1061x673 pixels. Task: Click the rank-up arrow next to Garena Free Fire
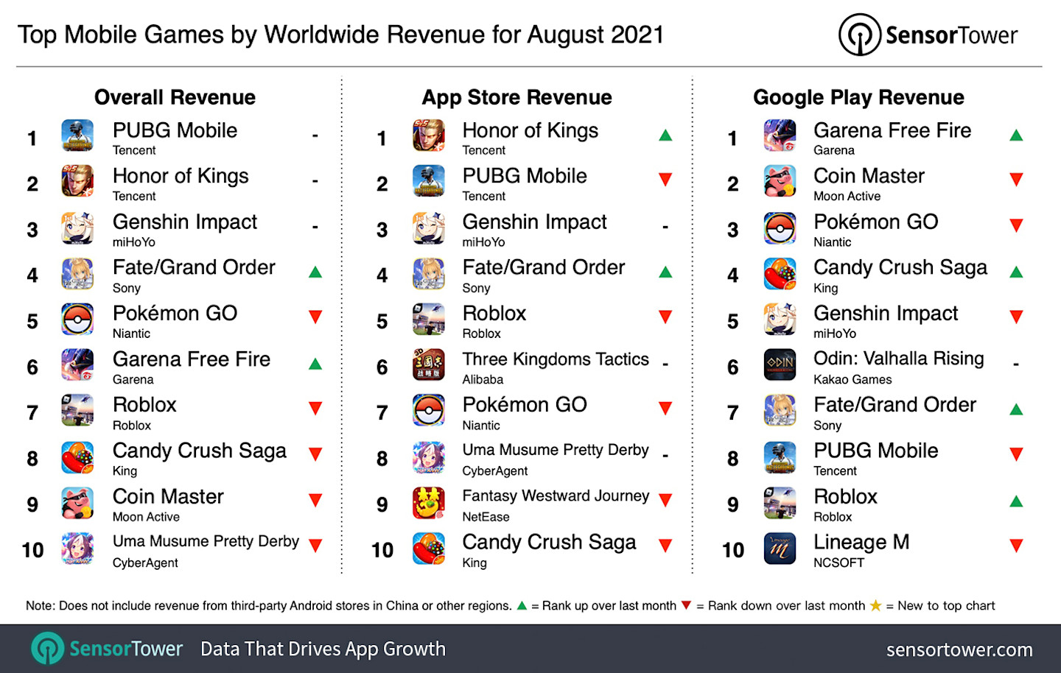[315, 362]
